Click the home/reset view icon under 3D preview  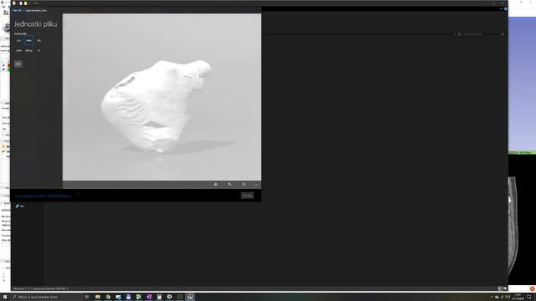[216, 184]
